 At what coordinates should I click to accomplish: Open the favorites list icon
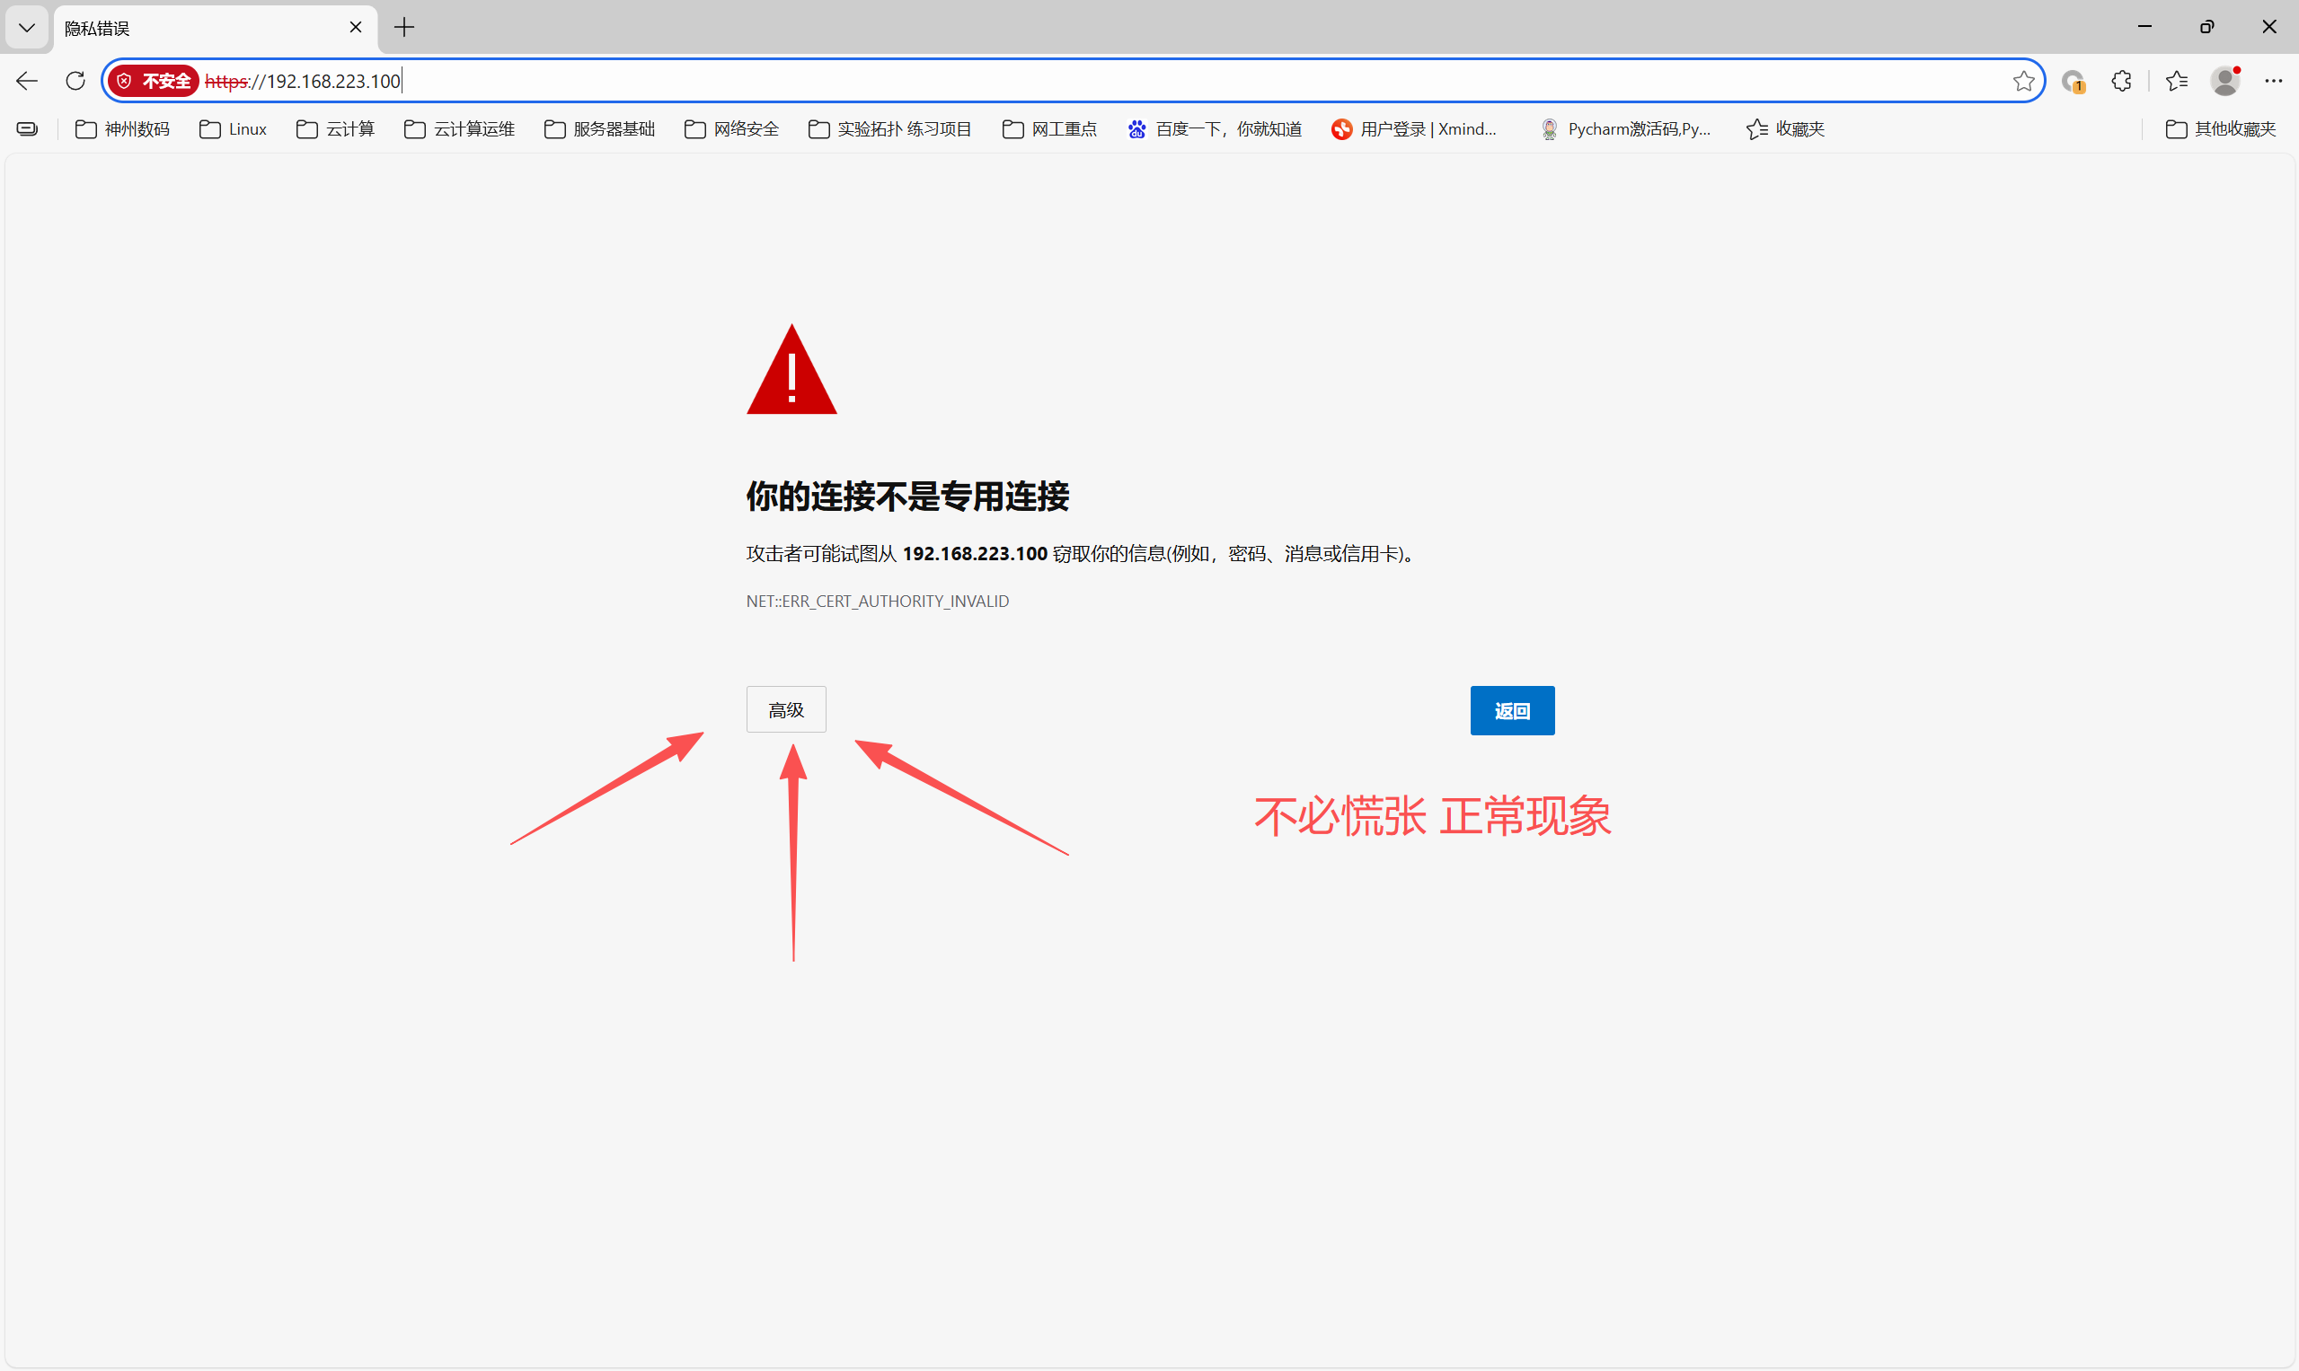point(2176,82)
